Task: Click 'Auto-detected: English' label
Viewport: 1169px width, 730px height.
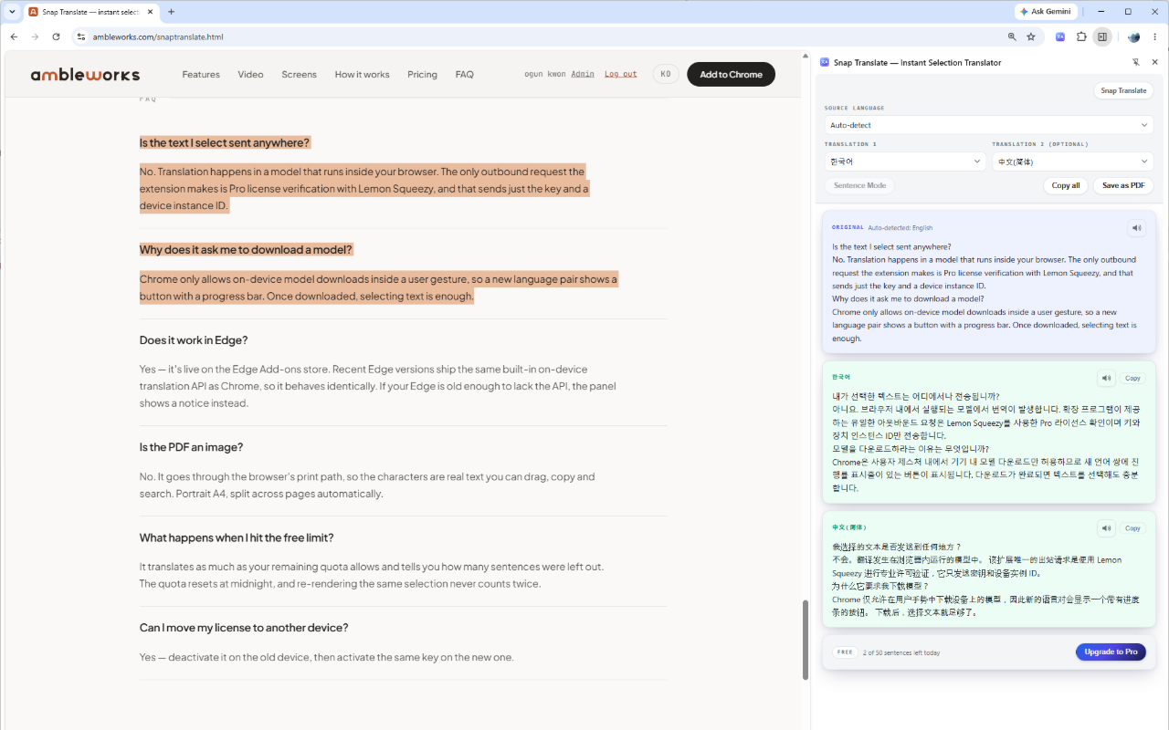Action: pyautogui.click(x=900, y=228)
